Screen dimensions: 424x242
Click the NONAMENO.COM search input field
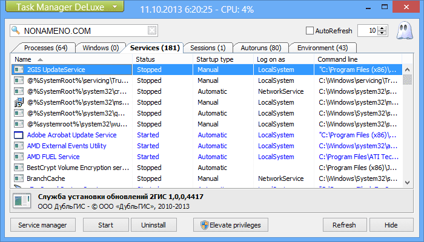[x=84, y=31]
